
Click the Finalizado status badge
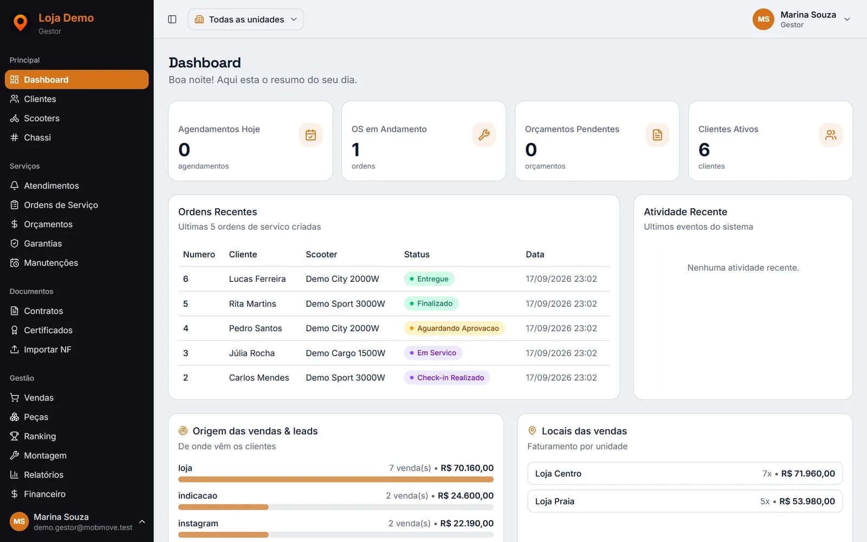pyautogui.click(x=431, y=304)
